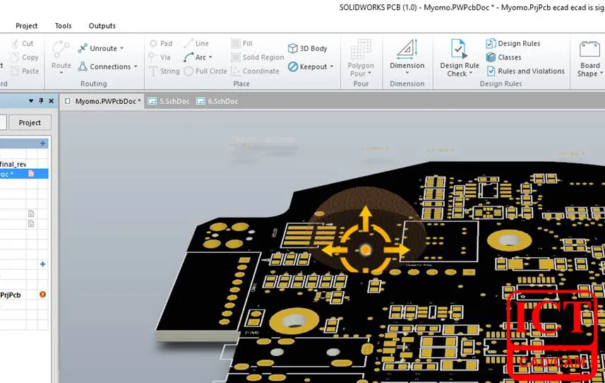This screenshot has width=605, height=383.
Task: Click the top plus icon in project tree
Action: (43, 143)
